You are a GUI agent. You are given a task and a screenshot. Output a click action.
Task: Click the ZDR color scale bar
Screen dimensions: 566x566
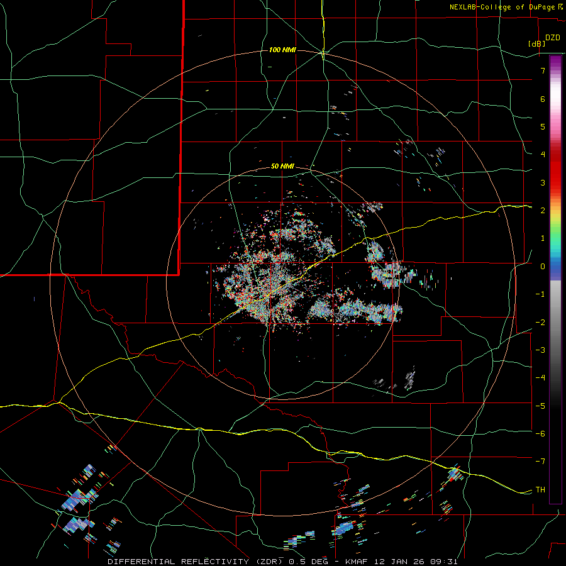pos(555,279)
